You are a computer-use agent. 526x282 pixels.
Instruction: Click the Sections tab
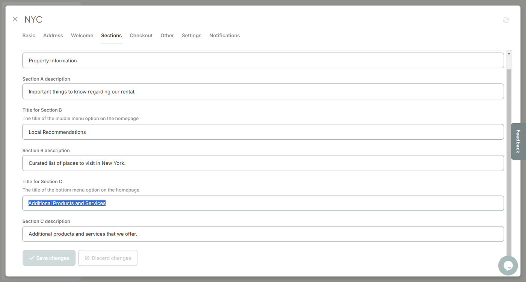pos(111,36)
